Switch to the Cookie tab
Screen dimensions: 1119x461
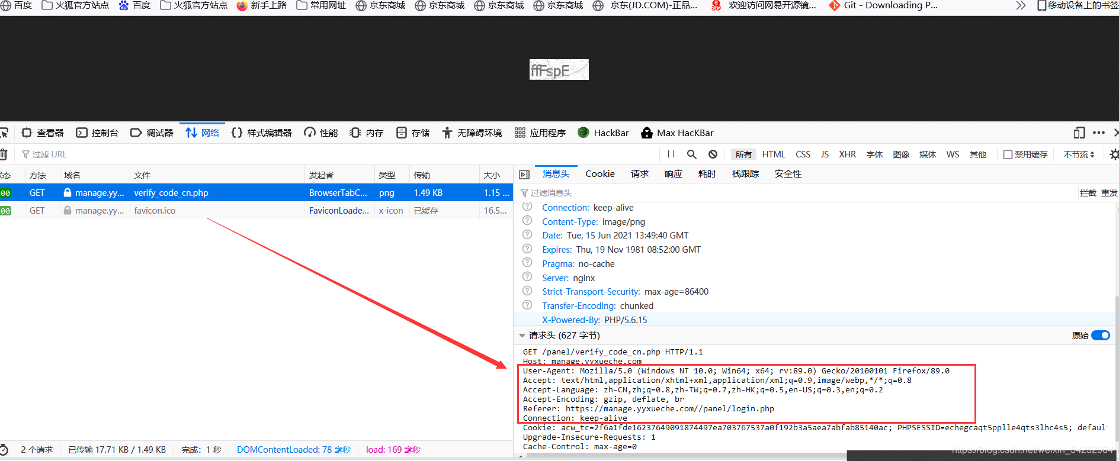[x=600, y=173]
